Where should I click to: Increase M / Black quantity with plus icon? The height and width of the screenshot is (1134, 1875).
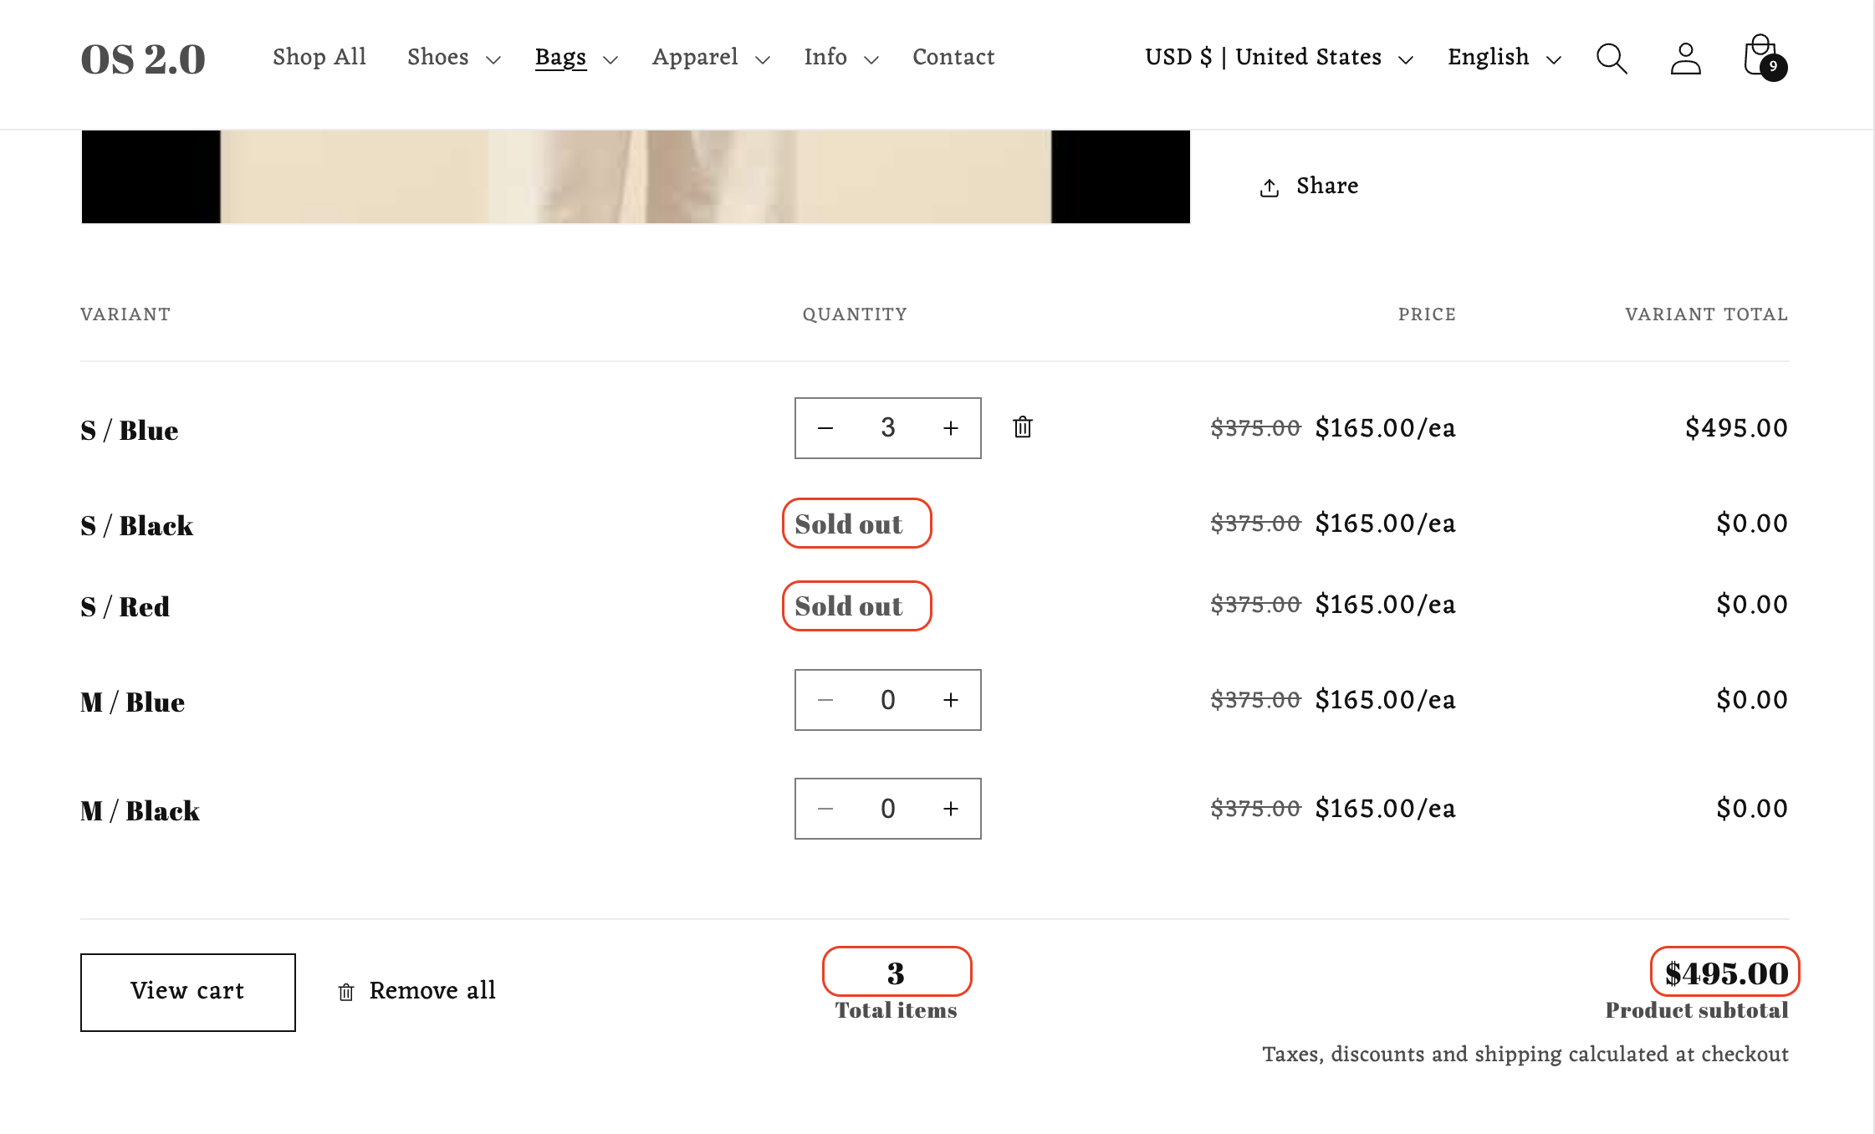tap(950, 808)
